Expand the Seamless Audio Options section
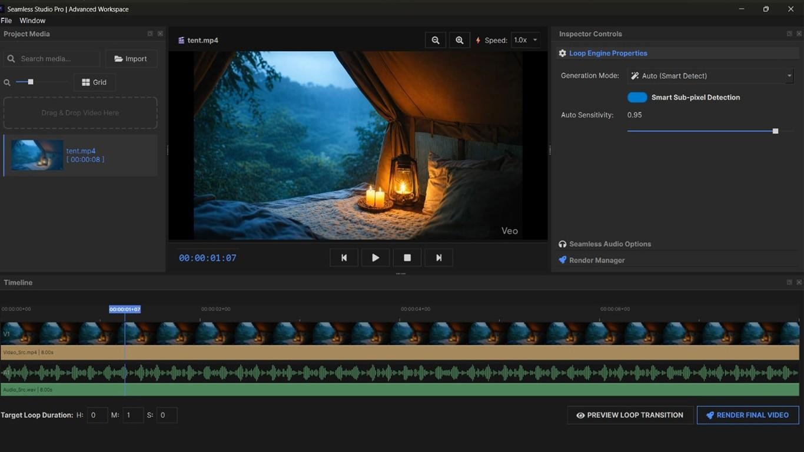Screen dimensions: 804x452 [609, 244]
